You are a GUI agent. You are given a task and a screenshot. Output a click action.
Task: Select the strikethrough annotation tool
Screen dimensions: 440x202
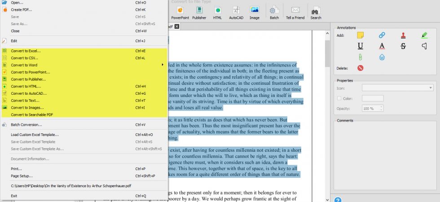pos(403,46)
